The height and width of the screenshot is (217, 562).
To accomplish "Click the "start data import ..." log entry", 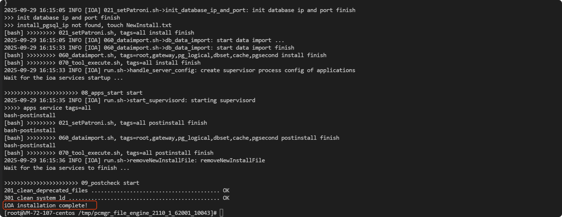I will [144, 40].
